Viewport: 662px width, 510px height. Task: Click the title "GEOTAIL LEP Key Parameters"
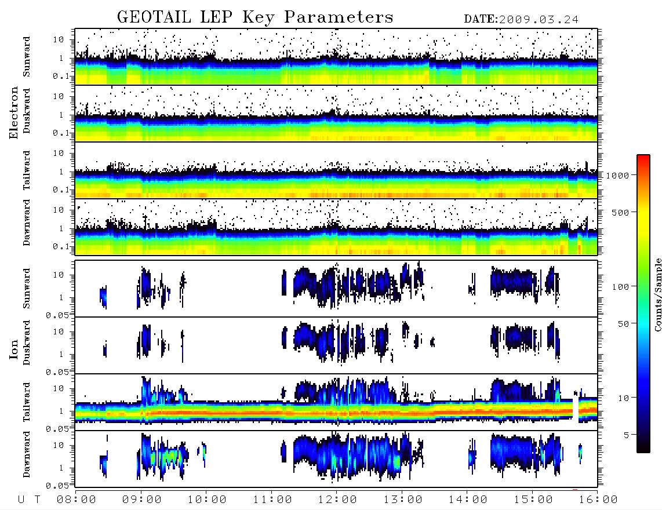coord(255,17)
